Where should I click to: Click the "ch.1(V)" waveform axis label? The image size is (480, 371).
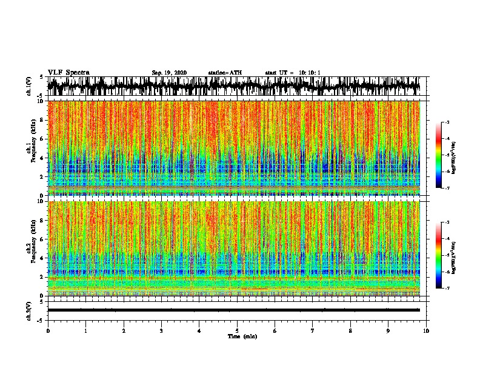tap(29, 86)
